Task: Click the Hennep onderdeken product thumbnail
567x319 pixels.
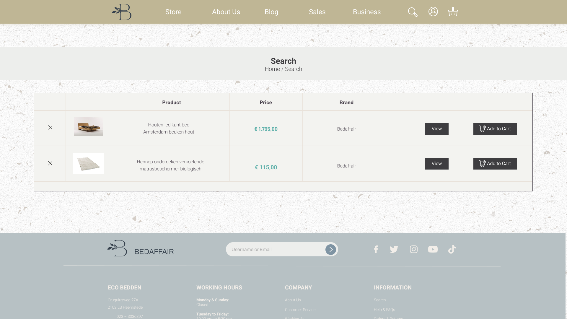Action: coord(88,164)
